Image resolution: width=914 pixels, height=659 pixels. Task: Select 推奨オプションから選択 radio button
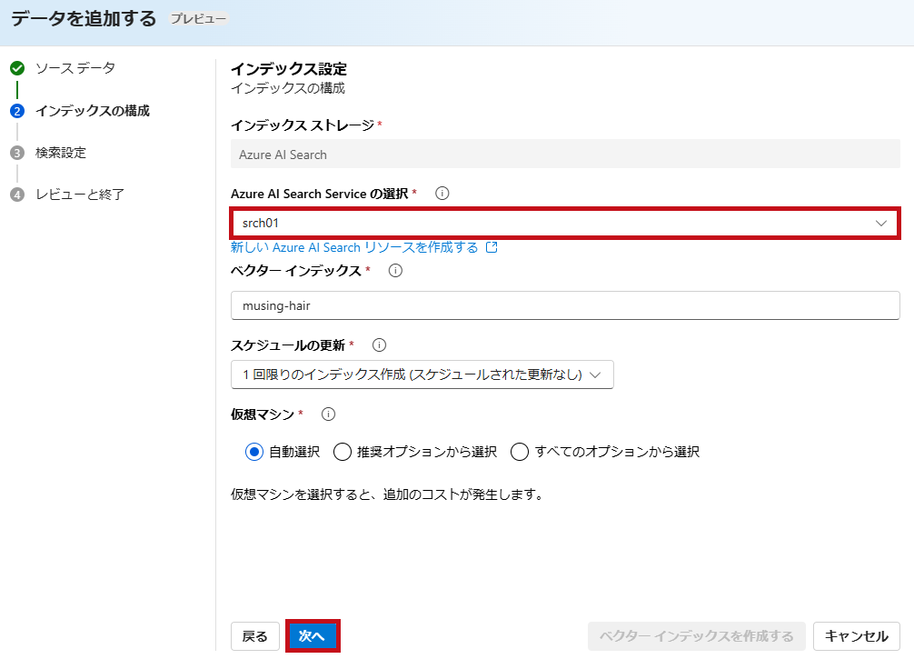click(343, 452)
